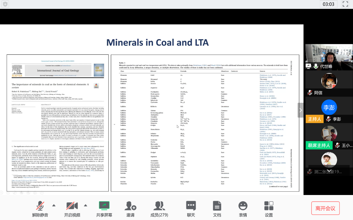Open the invite (邀请) dialog

click(x=130, y=209)
